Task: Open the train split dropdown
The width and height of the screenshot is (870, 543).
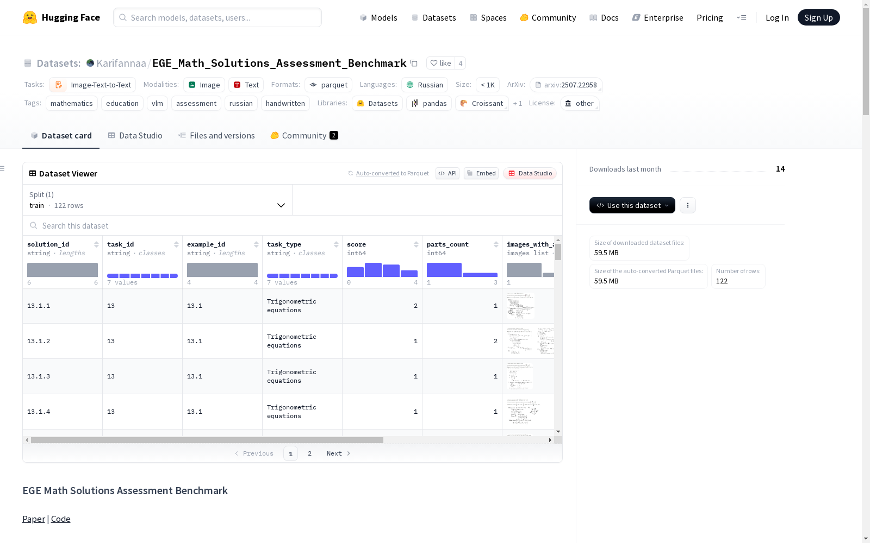Action: (157, 200)
